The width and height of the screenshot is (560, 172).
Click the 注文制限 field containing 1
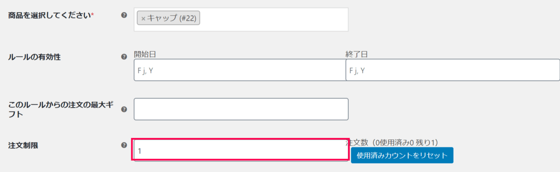point(241,150)
